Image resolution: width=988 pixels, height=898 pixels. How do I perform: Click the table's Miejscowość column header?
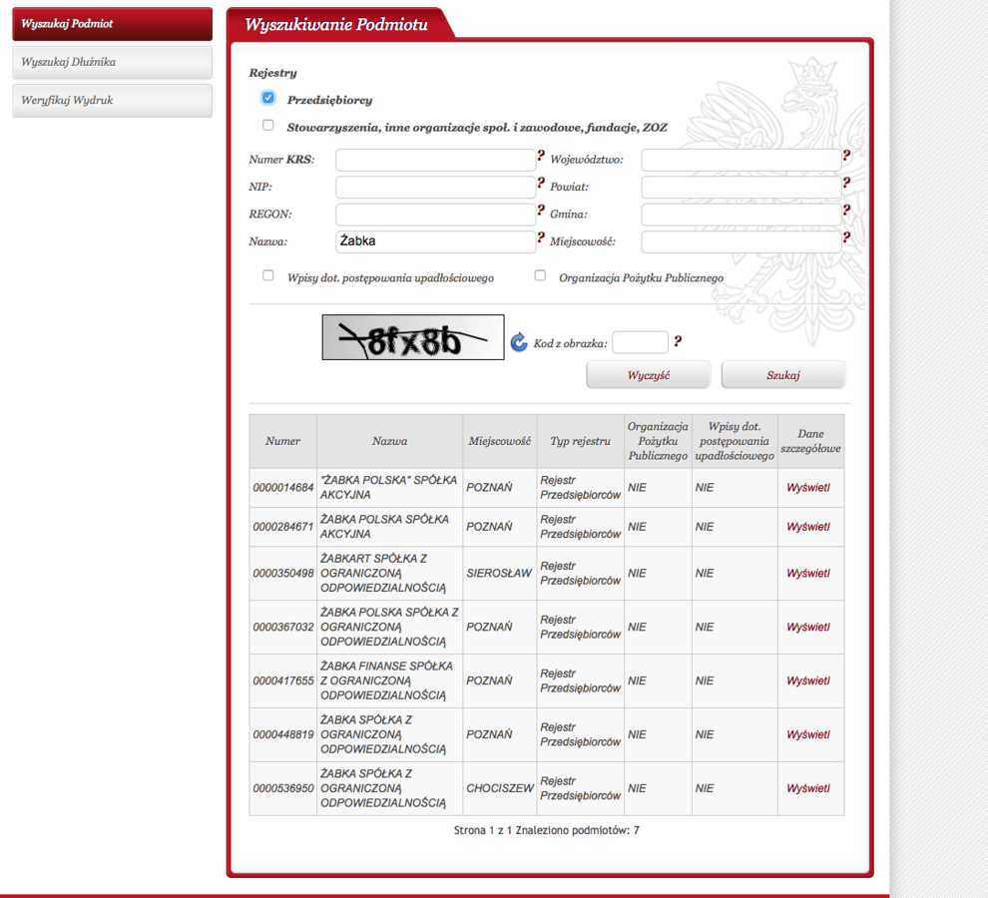500,441
